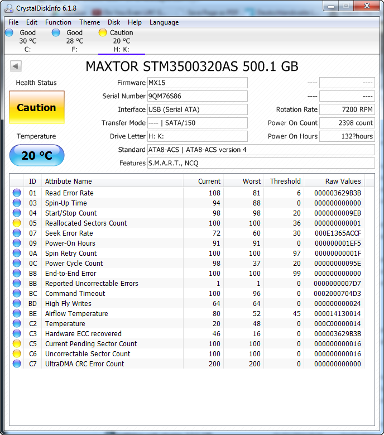Click the 'UltraDMA CRC Error Count' attribute name
384x435 pixels.
click(x=85, y=364)
